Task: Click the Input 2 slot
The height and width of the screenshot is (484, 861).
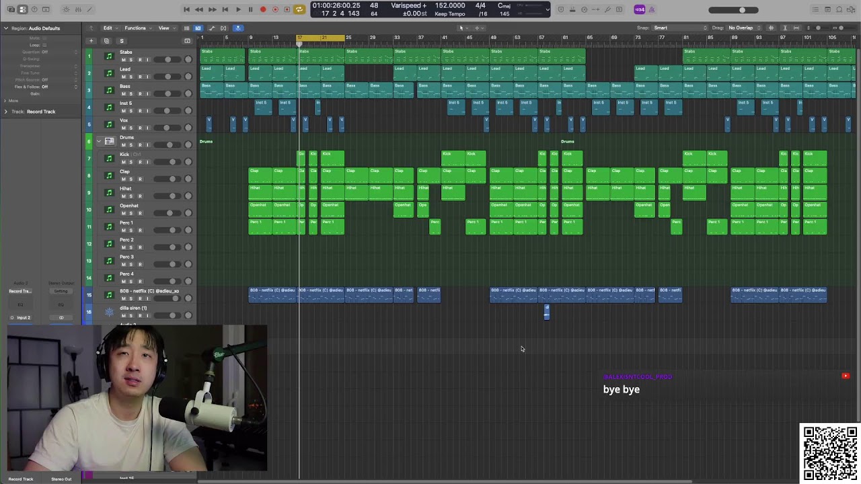Action: click(x=24, y=317)
